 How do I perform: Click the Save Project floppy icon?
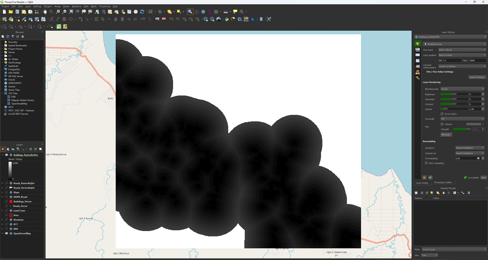pos(17,12)
